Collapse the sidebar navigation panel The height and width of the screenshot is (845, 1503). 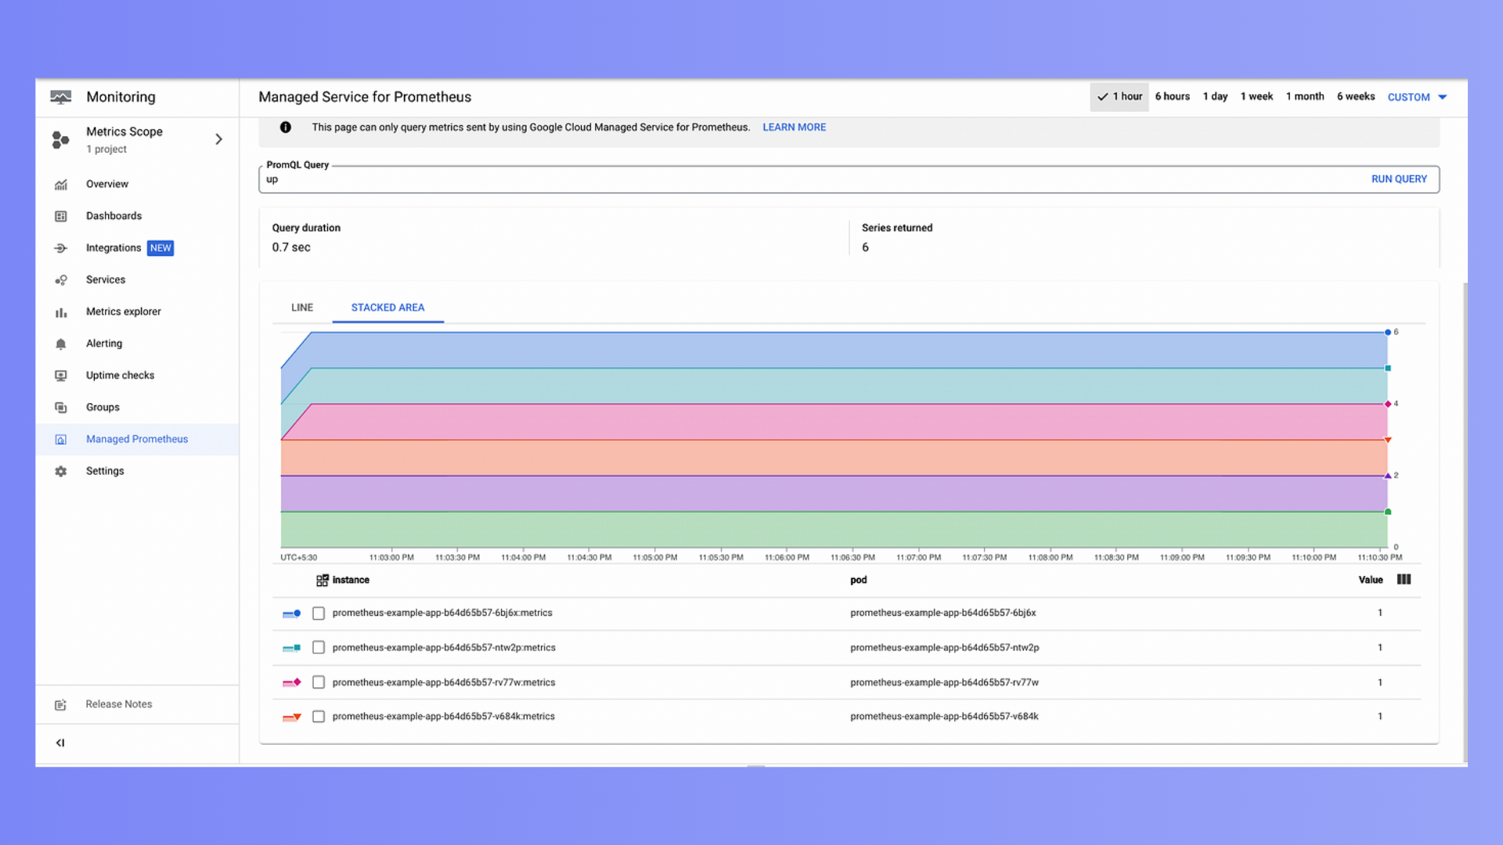click(60, 743)
